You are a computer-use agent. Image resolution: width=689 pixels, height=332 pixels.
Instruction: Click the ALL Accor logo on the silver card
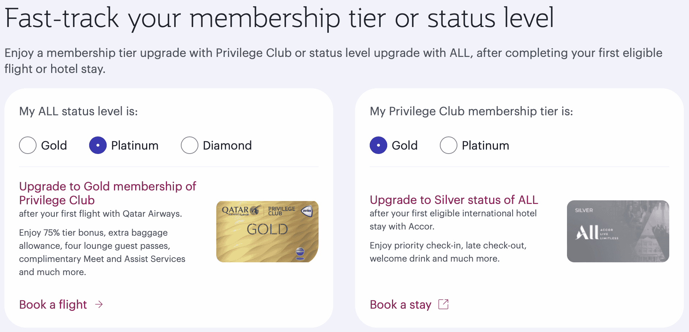tap(596, 232)
